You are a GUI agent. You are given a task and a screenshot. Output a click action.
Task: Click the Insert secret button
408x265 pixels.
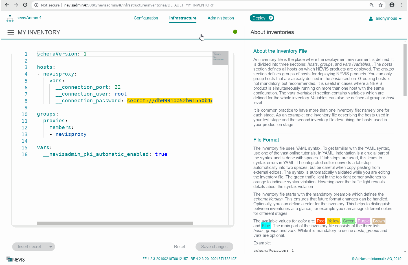pyautogui.click(x=29, y=247)
